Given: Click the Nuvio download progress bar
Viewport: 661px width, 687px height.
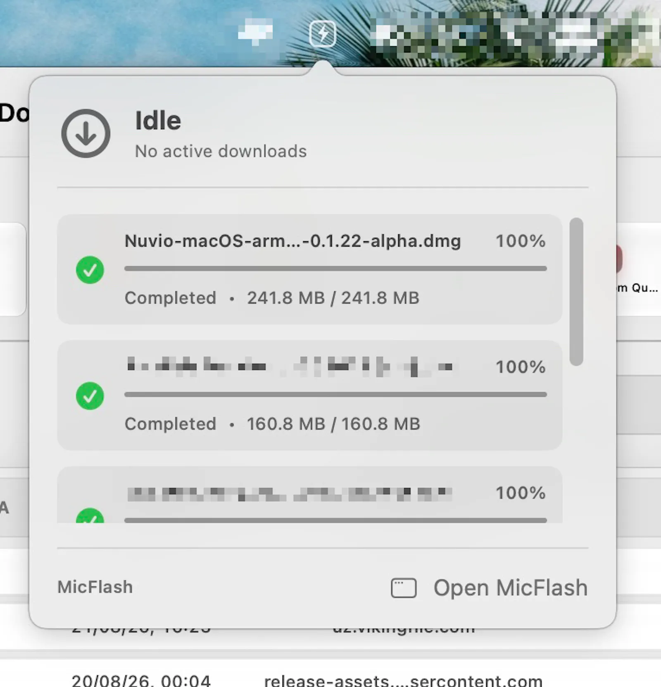Looking at the screenshot, I should (x=335, y=269).
